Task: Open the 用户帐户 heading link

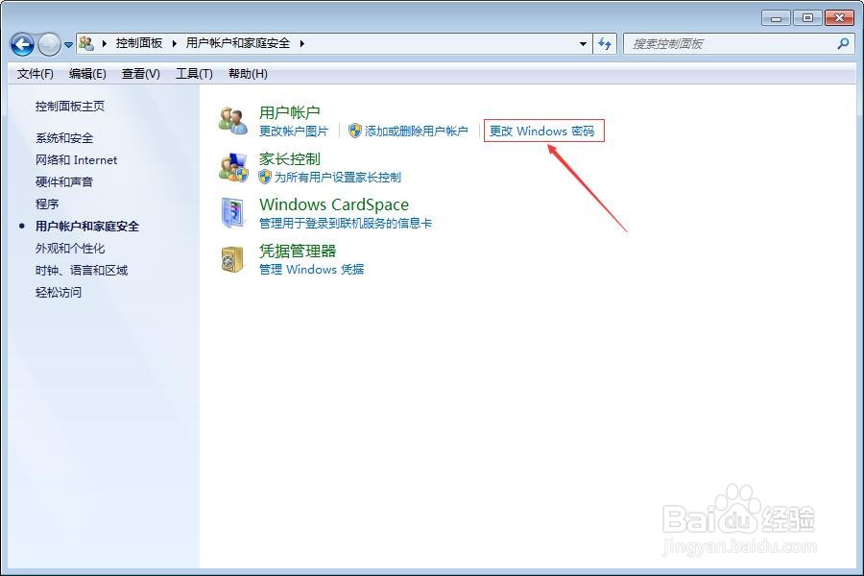Action: pos(290,112)
